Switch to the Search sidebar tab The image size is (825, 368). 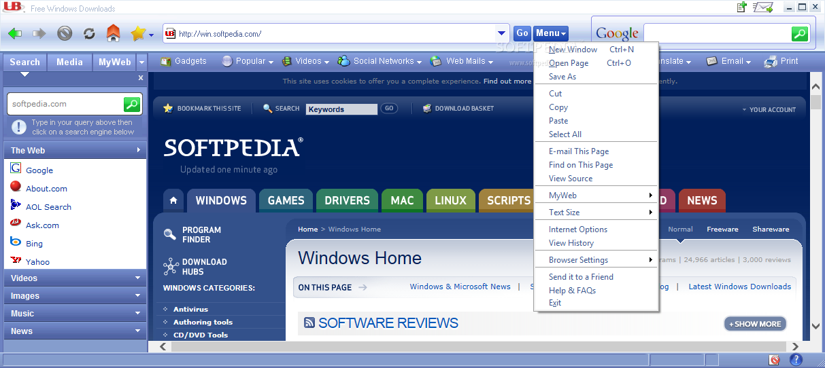point(24,62)
